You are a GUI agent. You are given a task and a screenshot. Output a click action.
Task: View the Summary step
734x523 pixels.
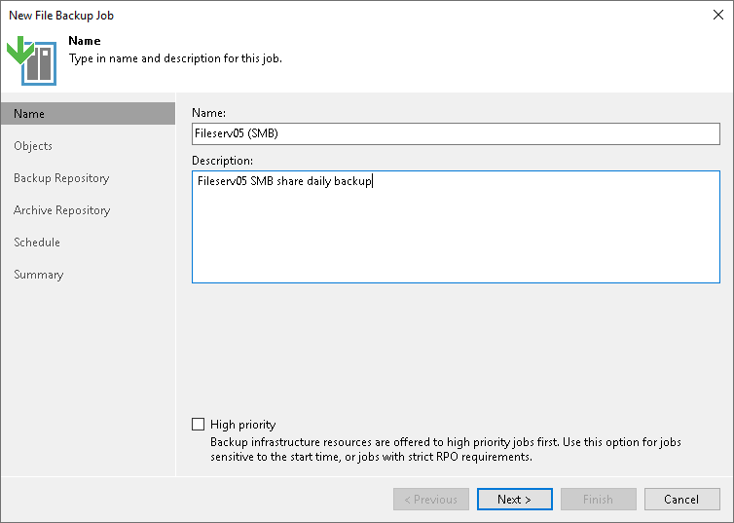pyautogui.click(x=38, y=275)
